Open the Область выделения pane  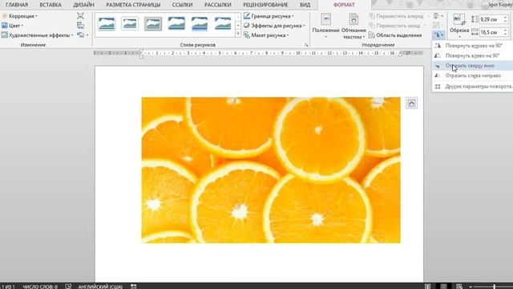point(395,35)
